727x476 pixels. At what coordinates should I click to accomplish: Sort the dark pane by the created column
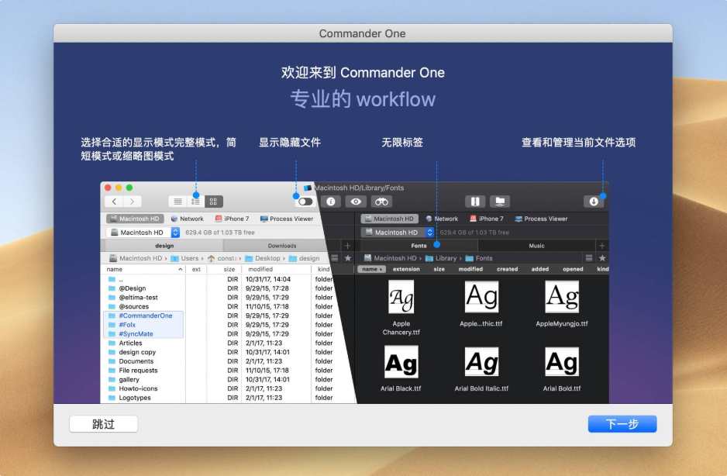(507, 269)
